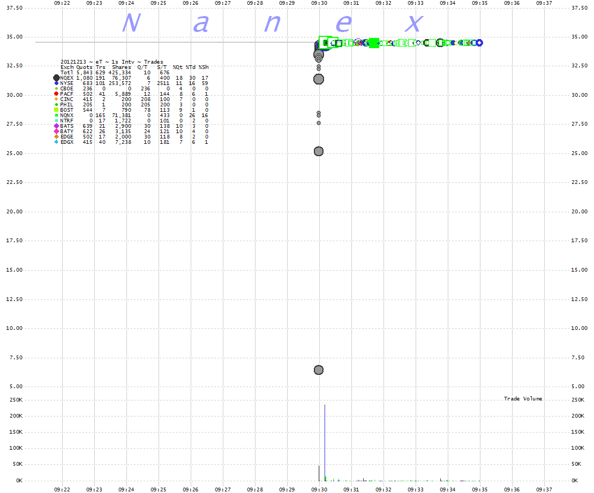594x493 pixels.
Task: Click the '%Sh' legend column header
Action: (x=204, y=67)
